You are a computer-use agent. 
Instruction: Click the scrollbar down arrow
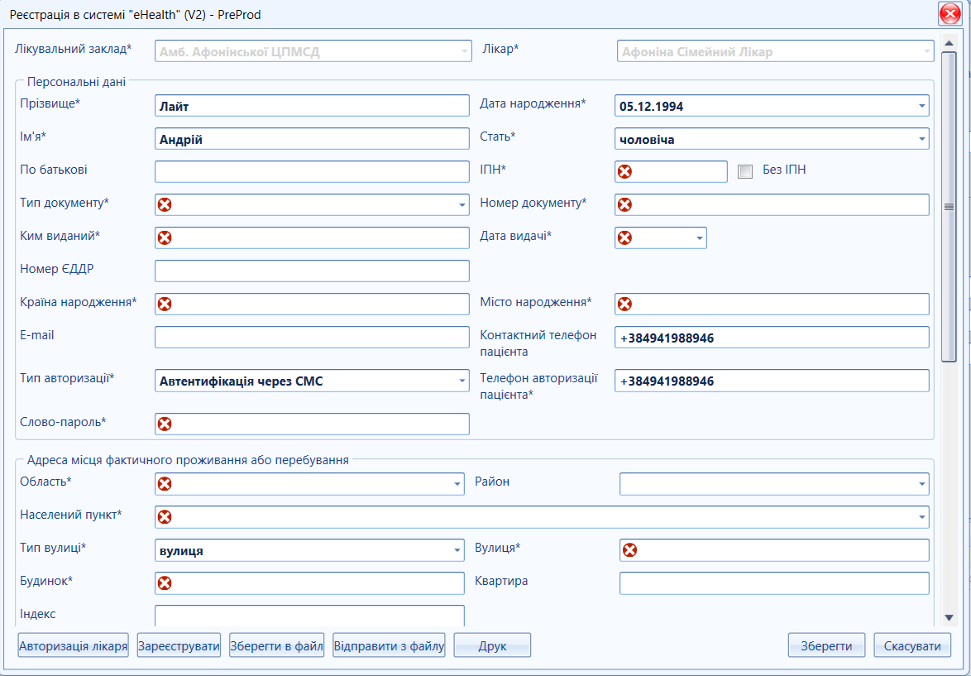pyautogui.click(x=949, y=617)
